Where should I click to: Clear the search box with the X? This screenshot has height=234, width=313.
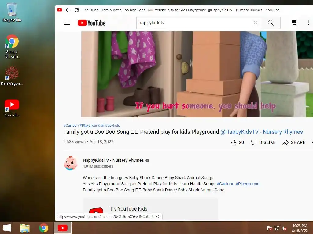(x=255, y=23)
